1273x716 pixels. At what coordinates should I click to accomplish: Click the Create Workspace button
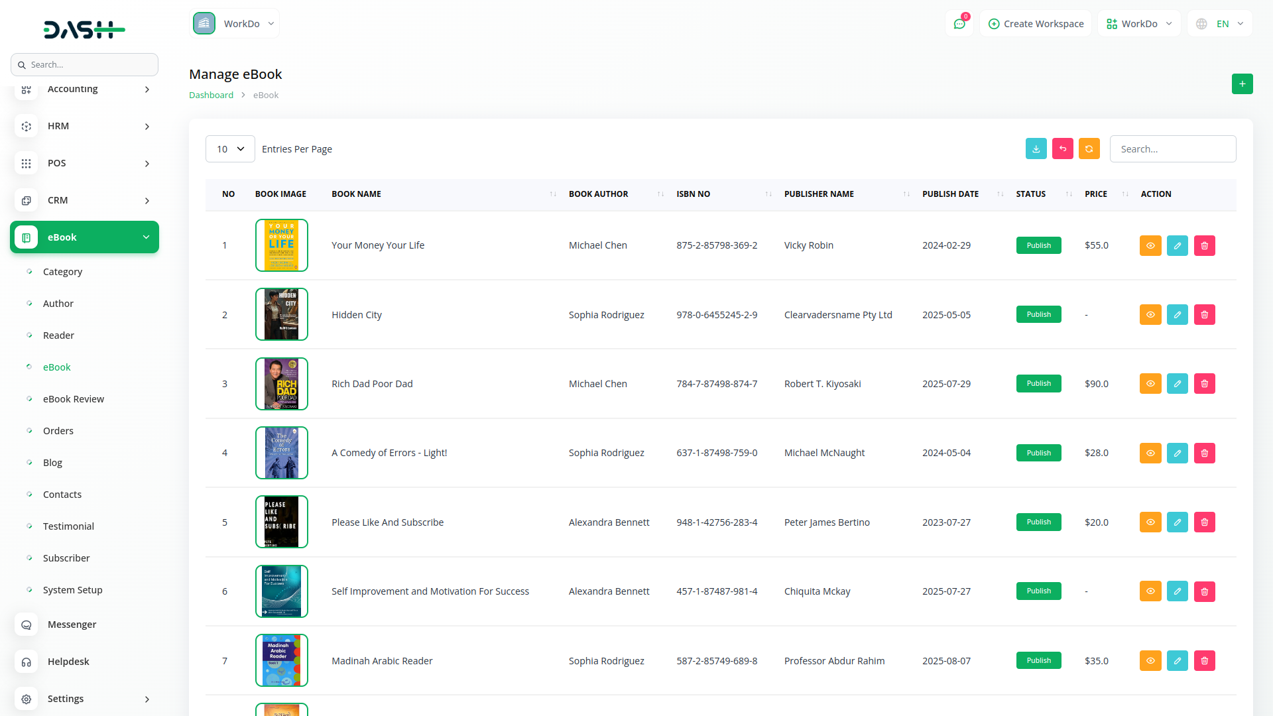click(x=1036, y=24)
